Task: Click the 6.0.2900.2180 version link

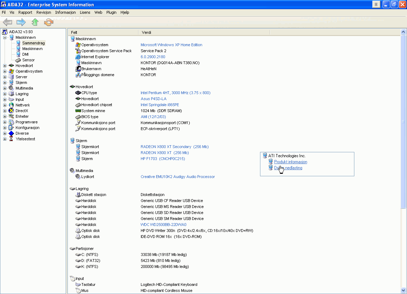Action: point(153,57)
